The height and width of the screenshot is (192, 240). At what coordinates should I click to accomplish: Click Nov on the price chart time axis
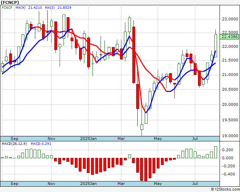(x=52, y=139)
